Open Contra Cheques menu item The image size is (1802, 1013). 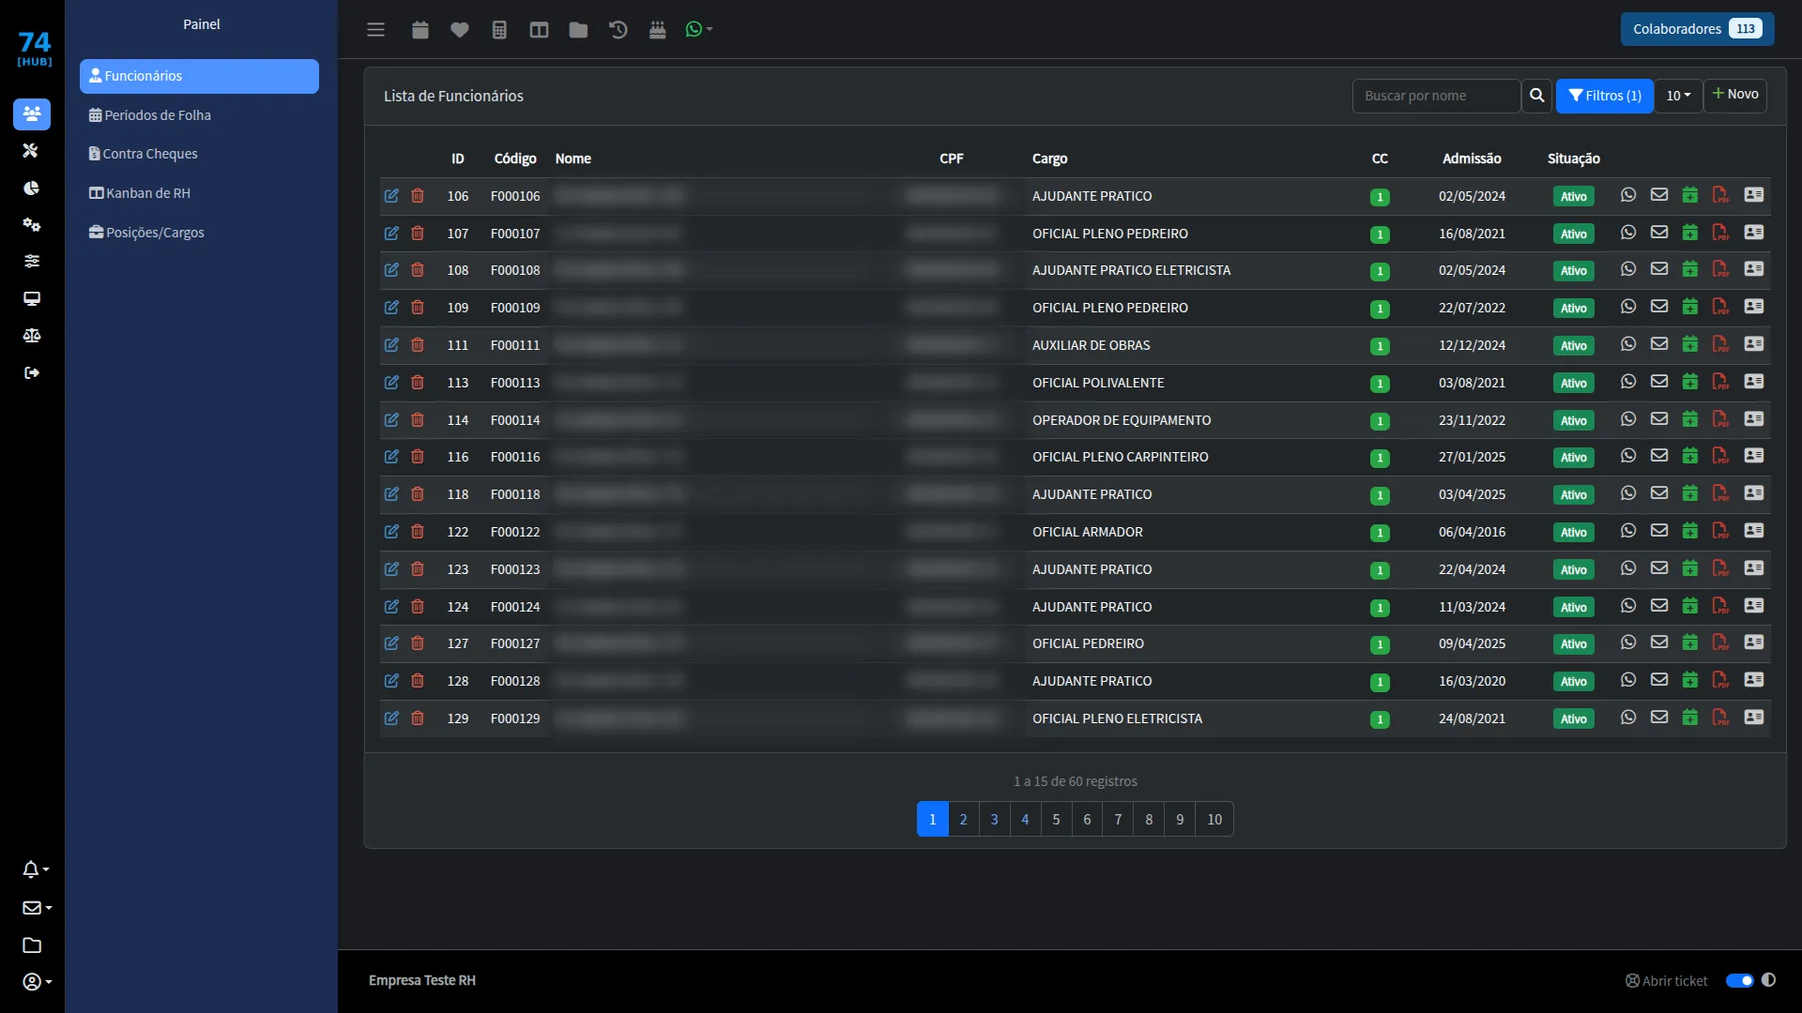(143, 154)
